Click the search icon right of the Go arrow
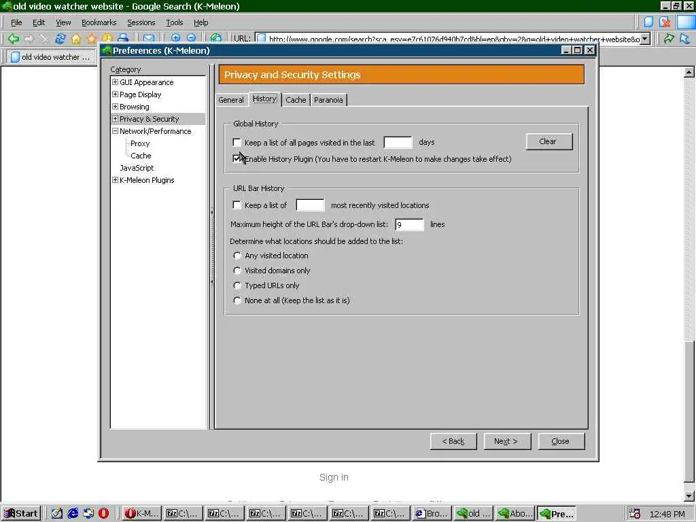Viewport: 696px width, 522px height. point(685,39)
